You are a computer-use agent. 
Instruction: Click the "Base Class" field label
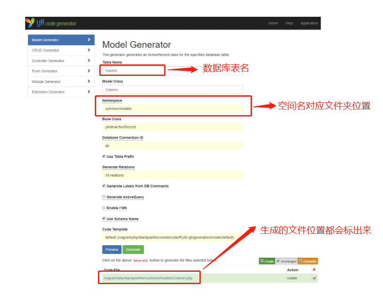(x=112, y=119)
